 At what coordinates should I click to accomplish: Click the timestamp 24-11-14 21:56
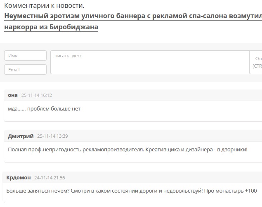coord(50,178)
